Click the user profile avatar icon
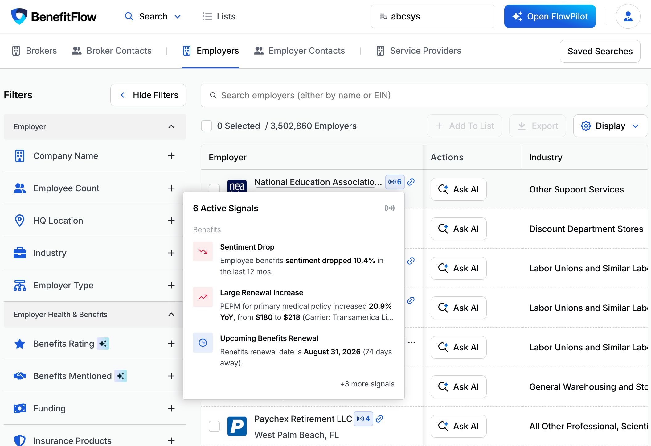This screenshot has height=446, width=651. 628,16
